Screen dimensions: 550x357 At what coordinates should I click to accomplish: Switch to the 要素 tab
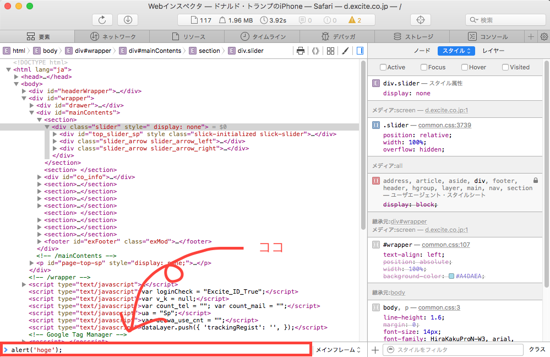pos(37,36)
